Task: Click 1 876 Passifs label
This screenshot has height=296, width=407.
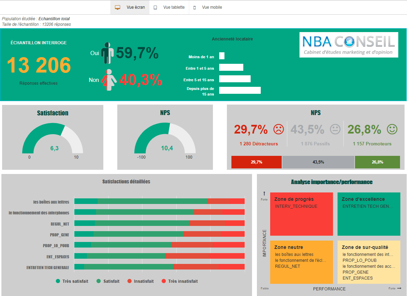Action: [315, 144]
